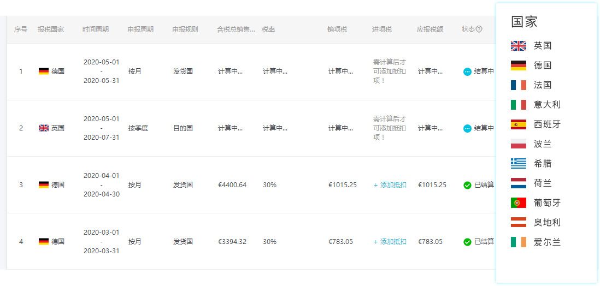Image resolution: width=600 pixels, height=286 pixels.
Task: Click the 2020-05-01 to 2020-05-31 period cell
Action: point(102,71)
